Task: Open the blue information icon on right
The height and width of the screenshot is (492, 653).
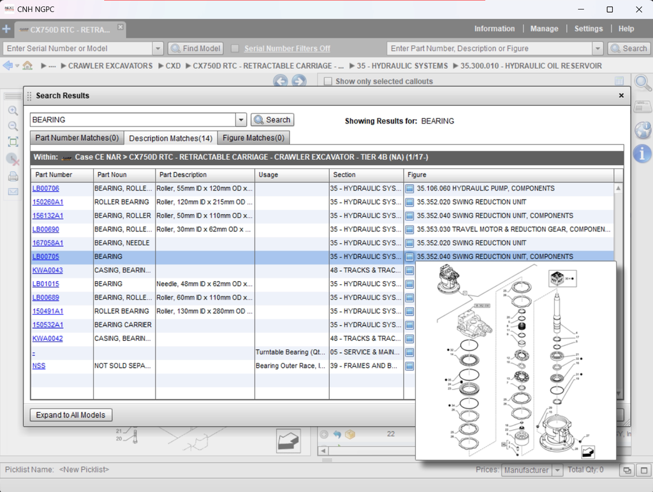Action: pos(643,153)
